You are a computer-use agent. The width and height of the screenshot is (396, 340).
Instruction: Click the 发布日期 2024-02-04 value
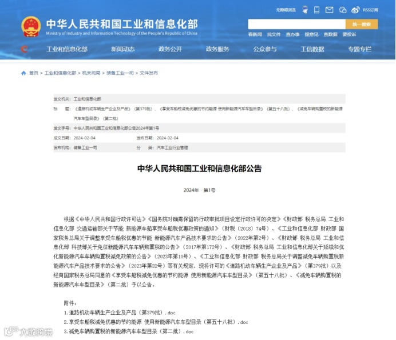pyautogui.click(x=168, y=138)
